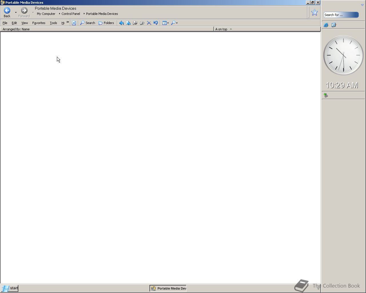Screen dimensions: 366x293
Task: Click the blue X pane-close toolbar icon
Action: 74,23
